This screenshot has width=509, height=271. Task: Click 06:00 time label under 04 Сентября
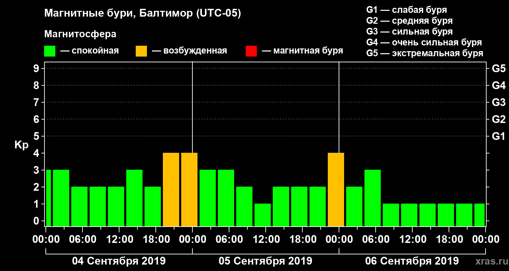pyautogui.click(x=83, y=239)
